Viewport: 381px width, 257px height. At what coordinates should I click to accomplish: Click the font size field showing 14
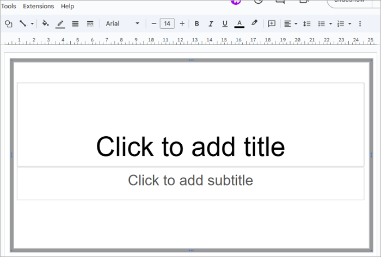tap(167, 23)
